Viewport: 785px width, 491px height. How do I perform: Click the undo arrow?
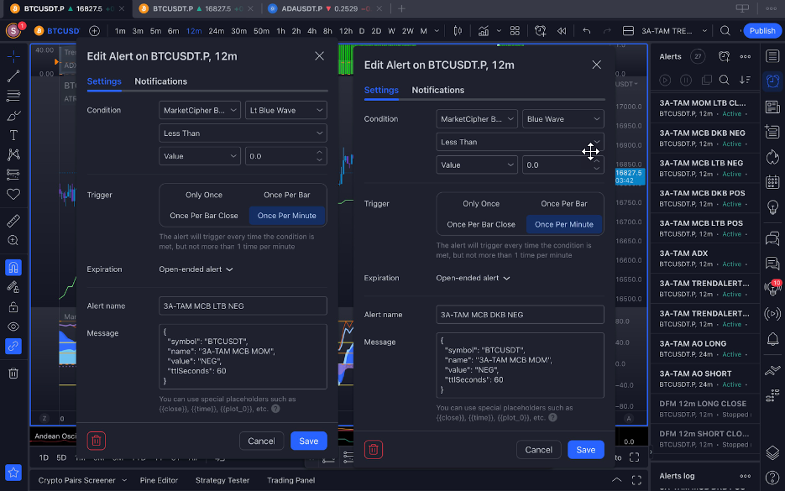click(x=587, y=31)
